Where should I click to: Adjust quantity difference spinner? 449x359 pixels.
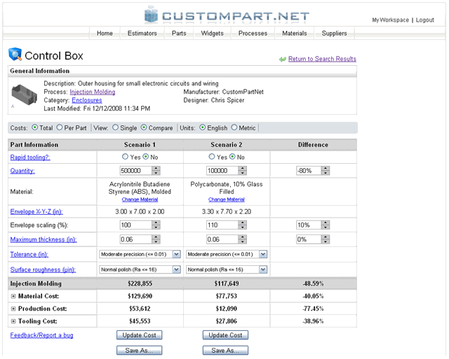tap(326, 171)
